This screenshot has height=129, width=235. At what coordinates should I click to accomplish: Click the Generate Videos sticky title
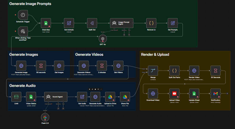(89, 54)
